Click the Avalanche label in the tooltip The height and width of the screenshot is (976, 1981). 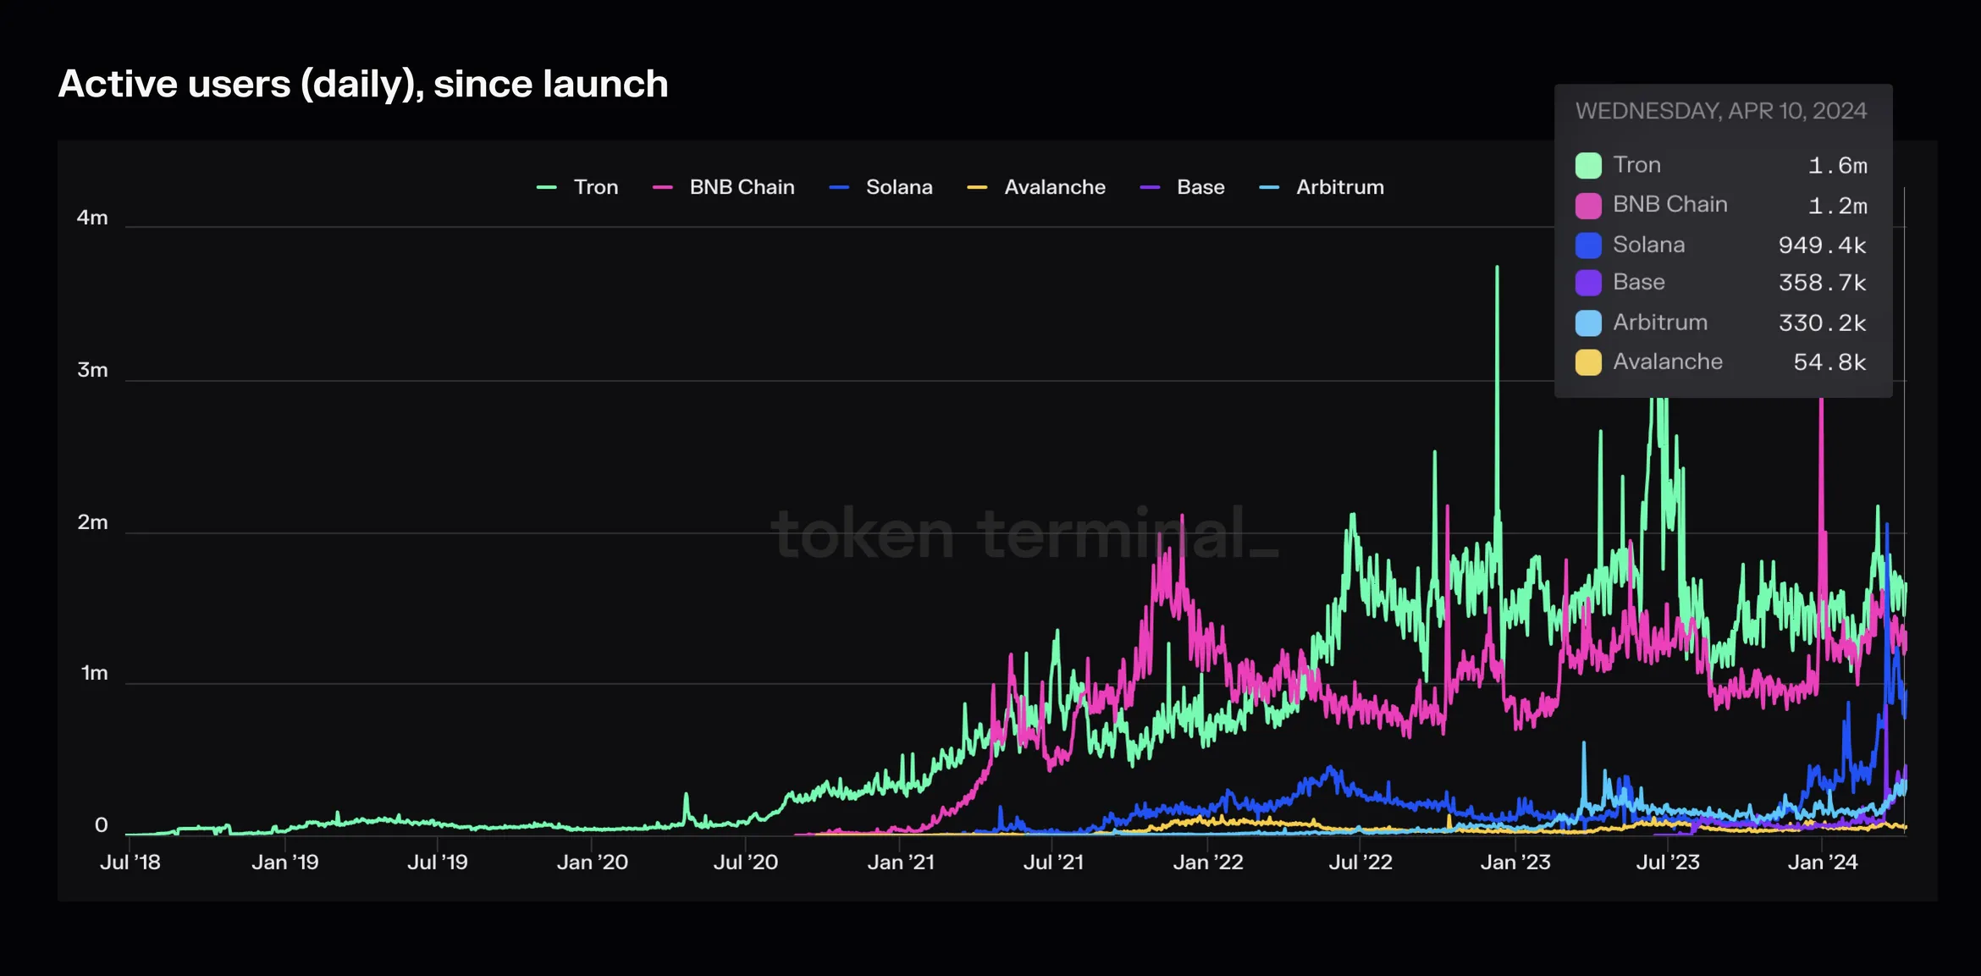tap(1667, 361)
